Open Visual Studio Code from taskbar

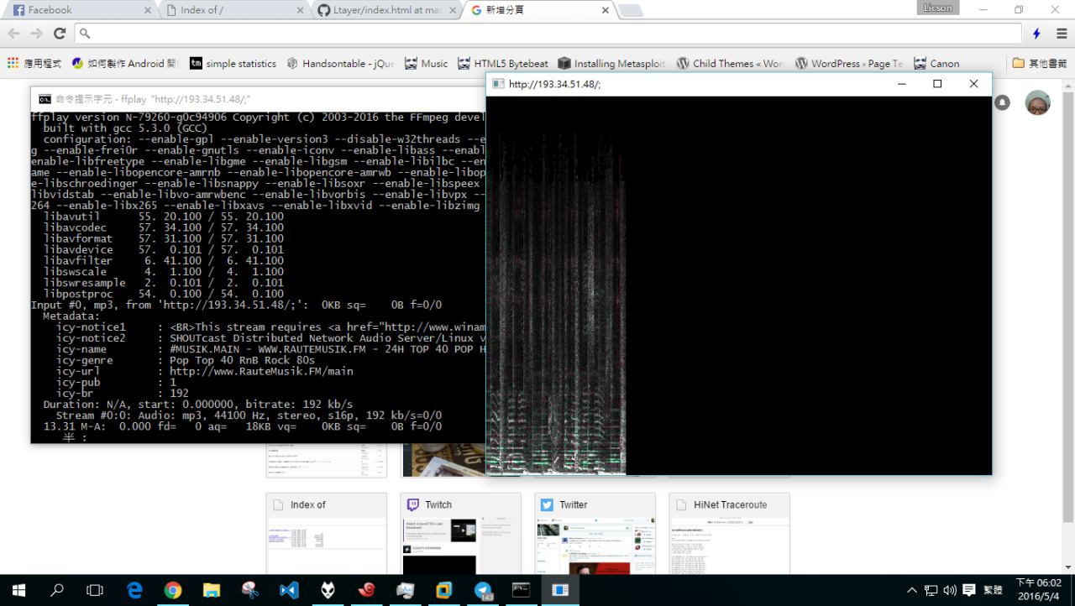[x=288, y=590]
